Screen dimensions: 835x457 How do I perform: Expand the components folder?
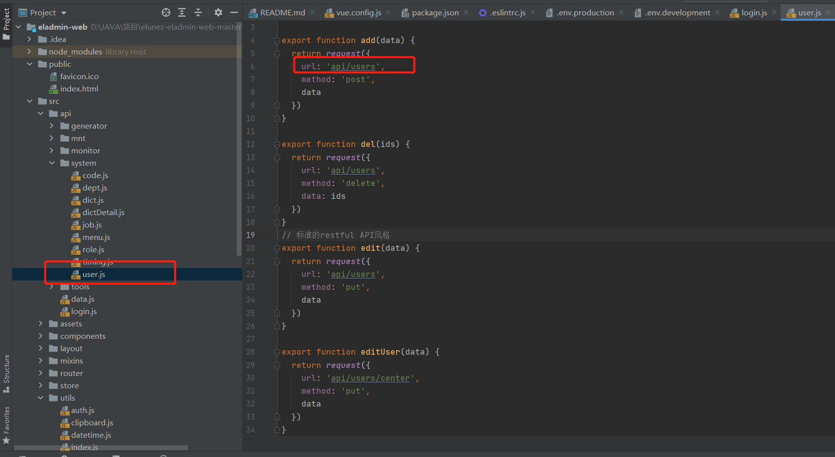41,336
